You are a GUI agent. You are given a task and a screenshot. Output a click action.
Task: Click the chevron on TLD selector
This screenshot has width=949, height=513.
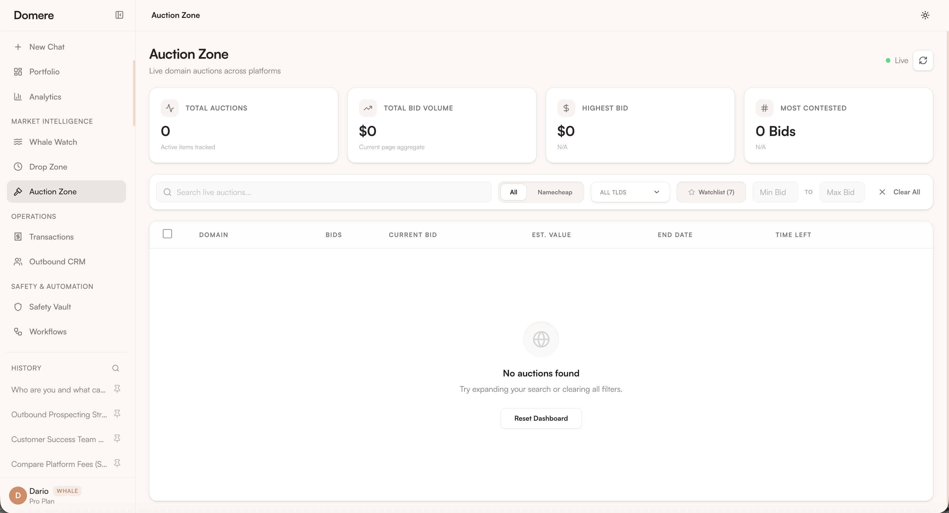point(657,192)
